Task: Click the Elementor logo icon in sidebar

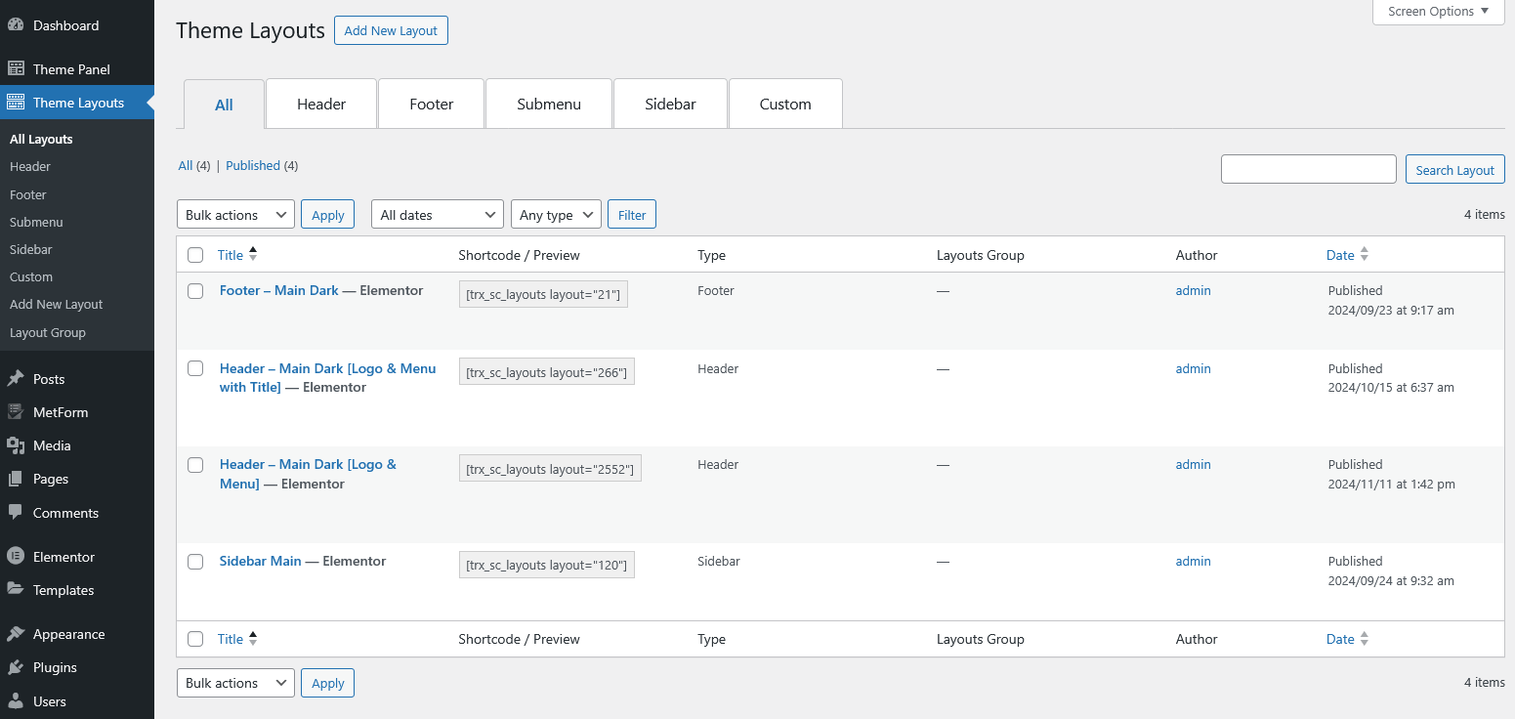Action: click(x=16, y=557)
